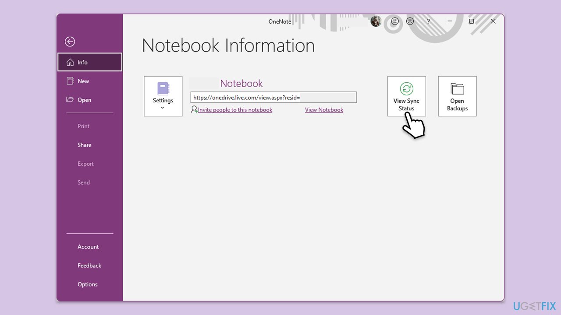Click View Sync Status button
Screen dimensions: 561x315
[406, 96]
